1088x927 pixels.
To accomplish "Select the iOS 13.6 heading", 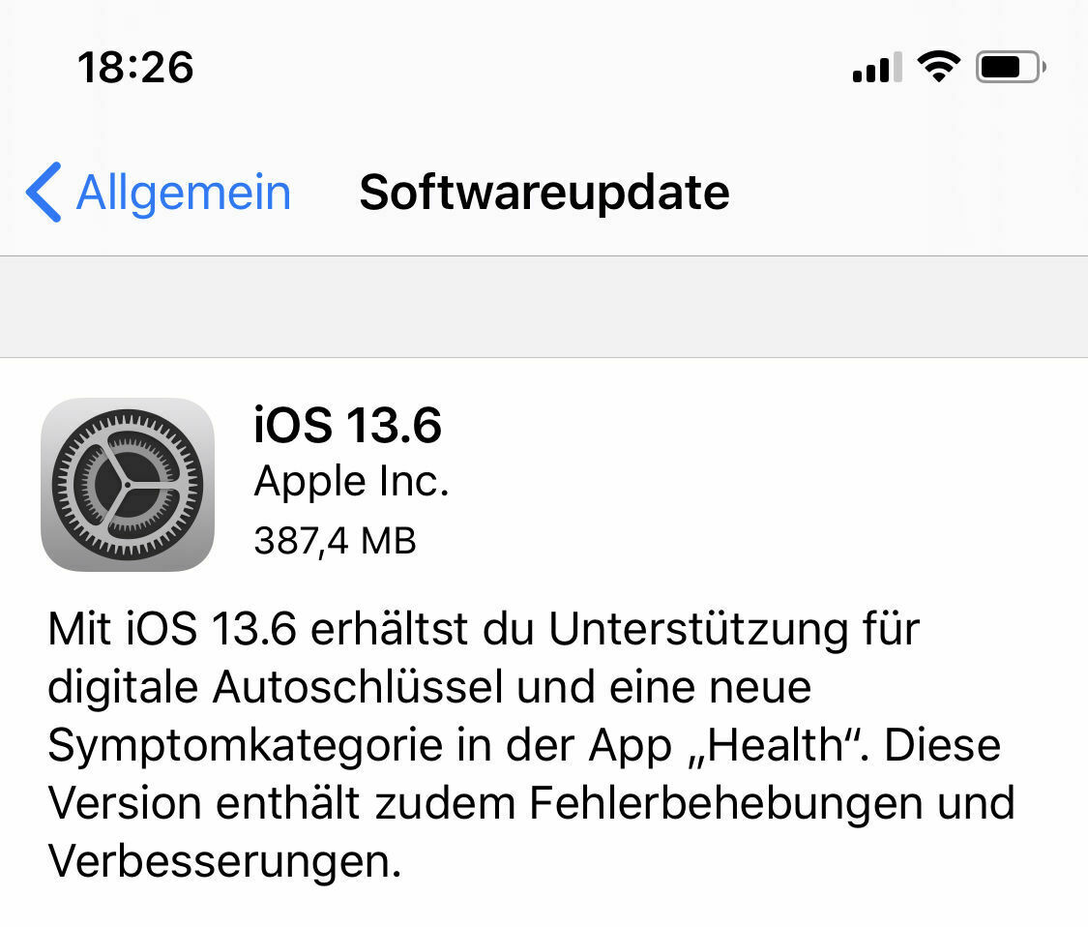I will 347,425.
